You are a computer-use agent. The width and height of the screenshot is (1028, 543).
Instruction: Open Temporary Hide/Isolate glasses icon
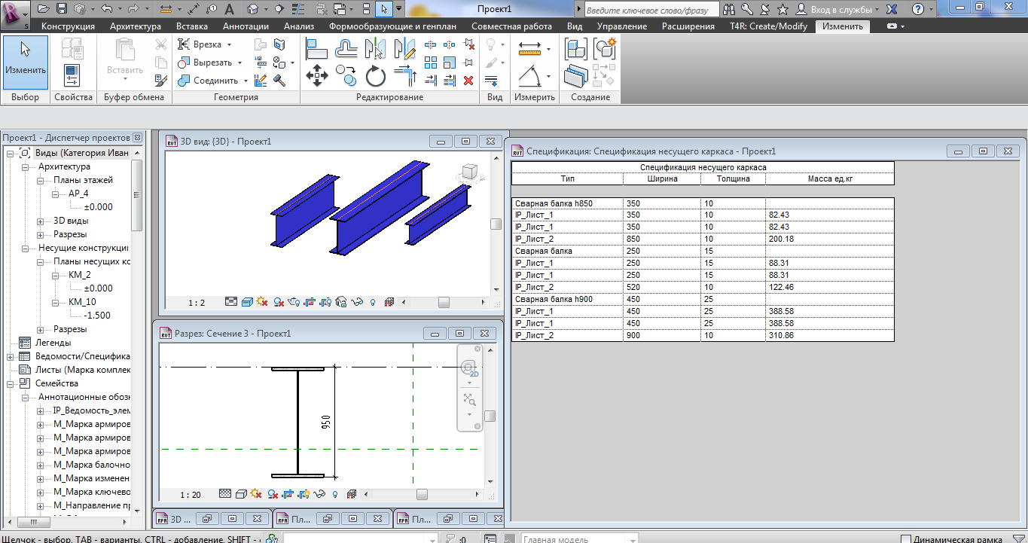click(357, 301)
